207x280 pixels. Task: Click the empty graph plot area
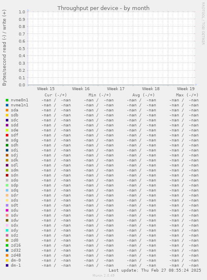point(111,48)
